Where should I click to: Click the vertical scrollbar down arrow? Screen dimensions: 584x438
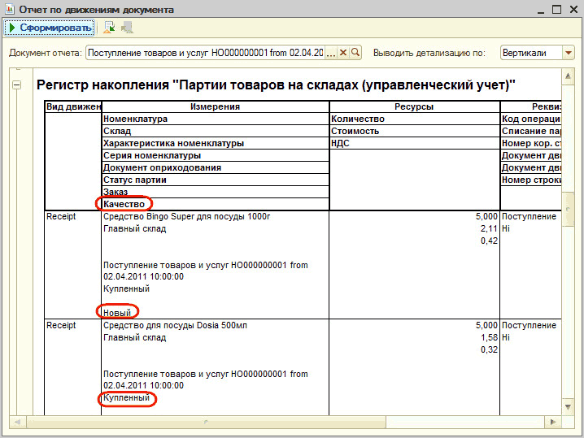[x=568, y=407]
